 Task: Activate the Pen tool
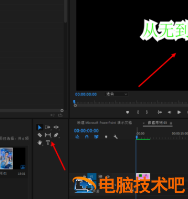click(x=56, y=135)
